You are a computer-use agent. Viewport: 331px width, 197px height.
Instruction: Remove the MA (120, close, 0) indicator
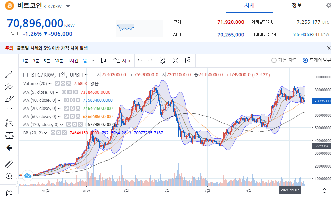point(80,124)
